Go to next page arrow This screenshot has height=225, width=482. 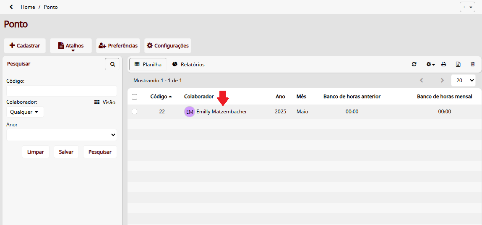click(x=442, y=80)
